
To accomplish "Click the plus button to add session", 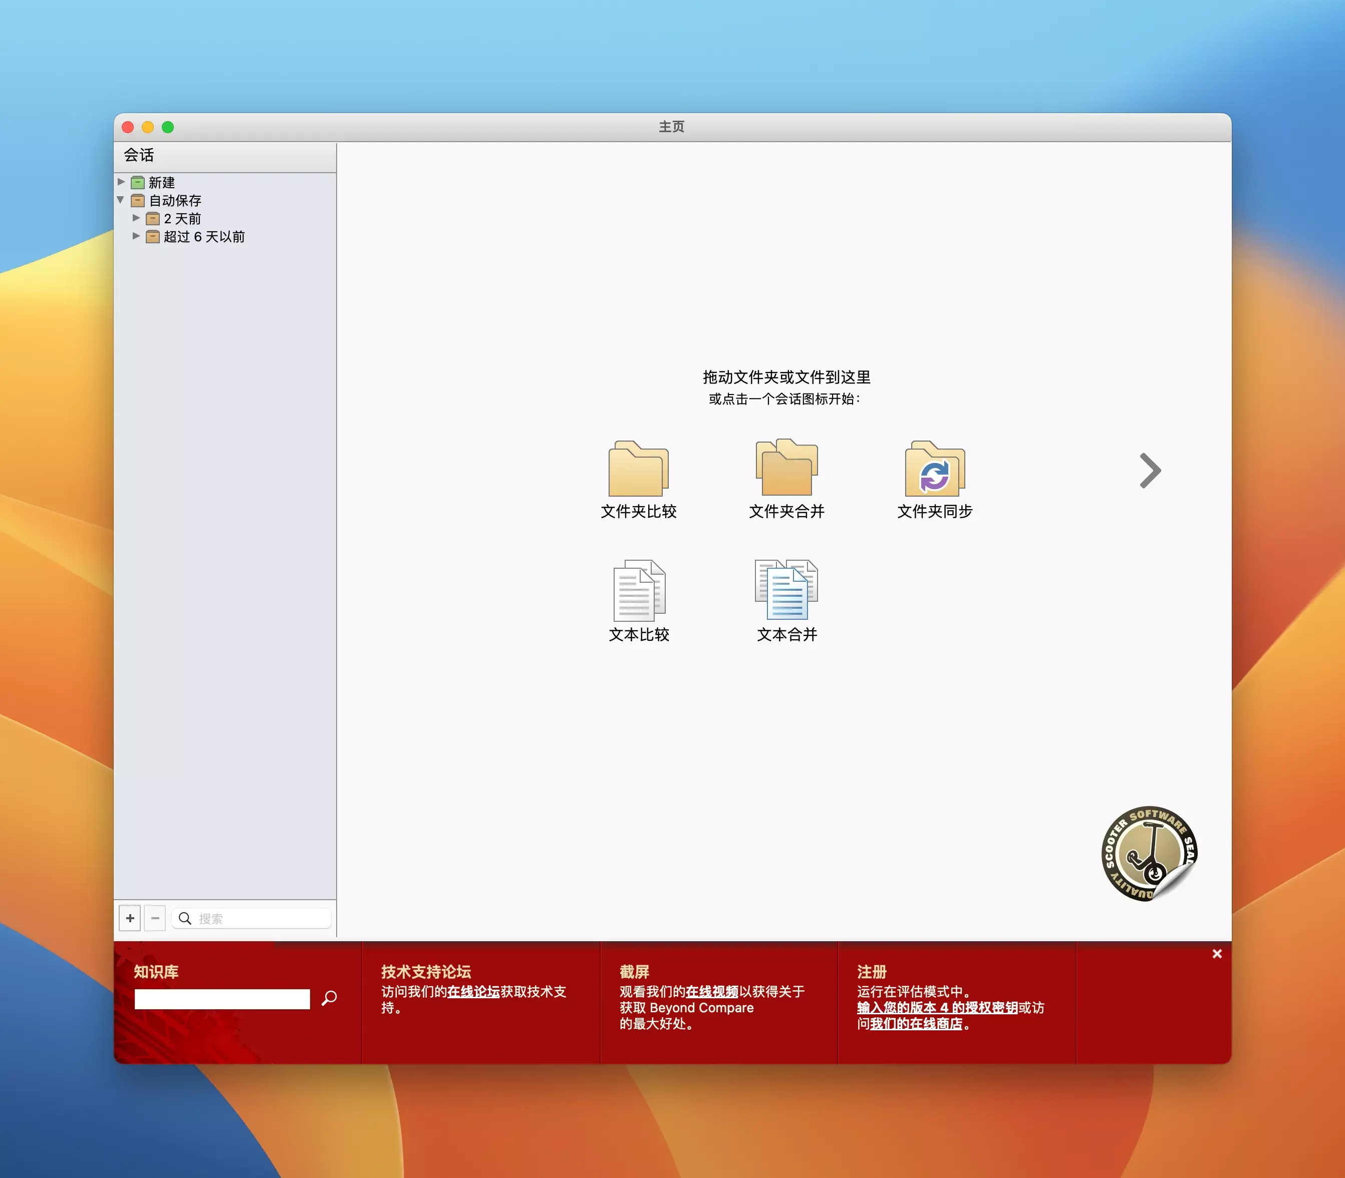I will click(130, 918).
